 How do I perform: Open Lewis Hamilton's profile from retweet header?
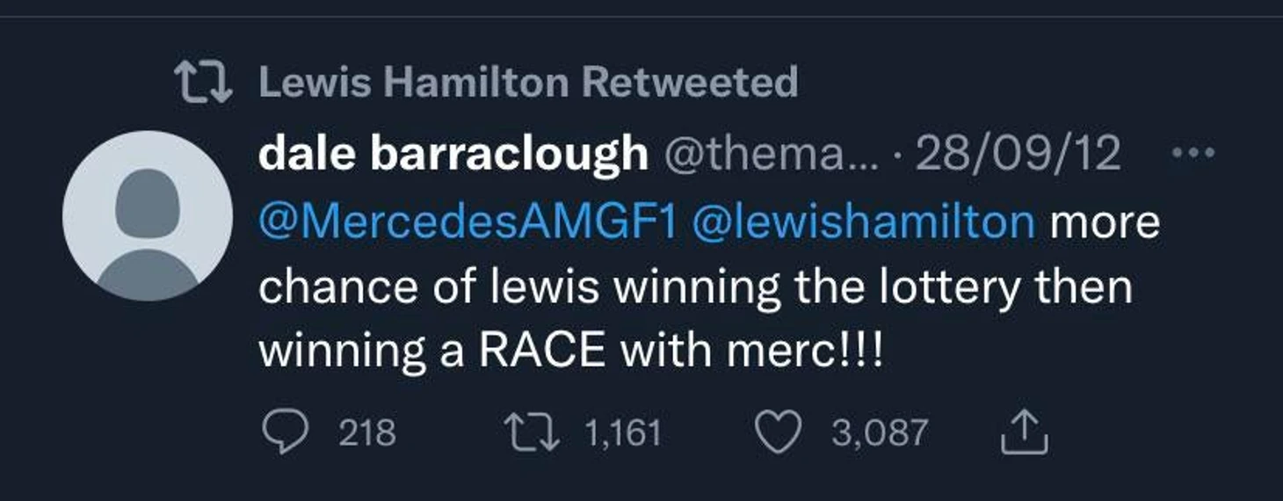[414, 83]
